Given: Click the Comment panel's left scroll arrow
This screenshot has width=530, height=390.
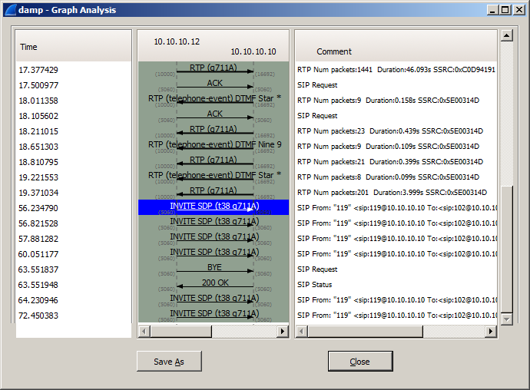Looking at the screenshot, I should point(301,331).
